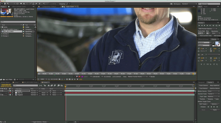
Task: Toggle Motion Blur enable icon
Action: pyautogui.click(x=55, y=85)
